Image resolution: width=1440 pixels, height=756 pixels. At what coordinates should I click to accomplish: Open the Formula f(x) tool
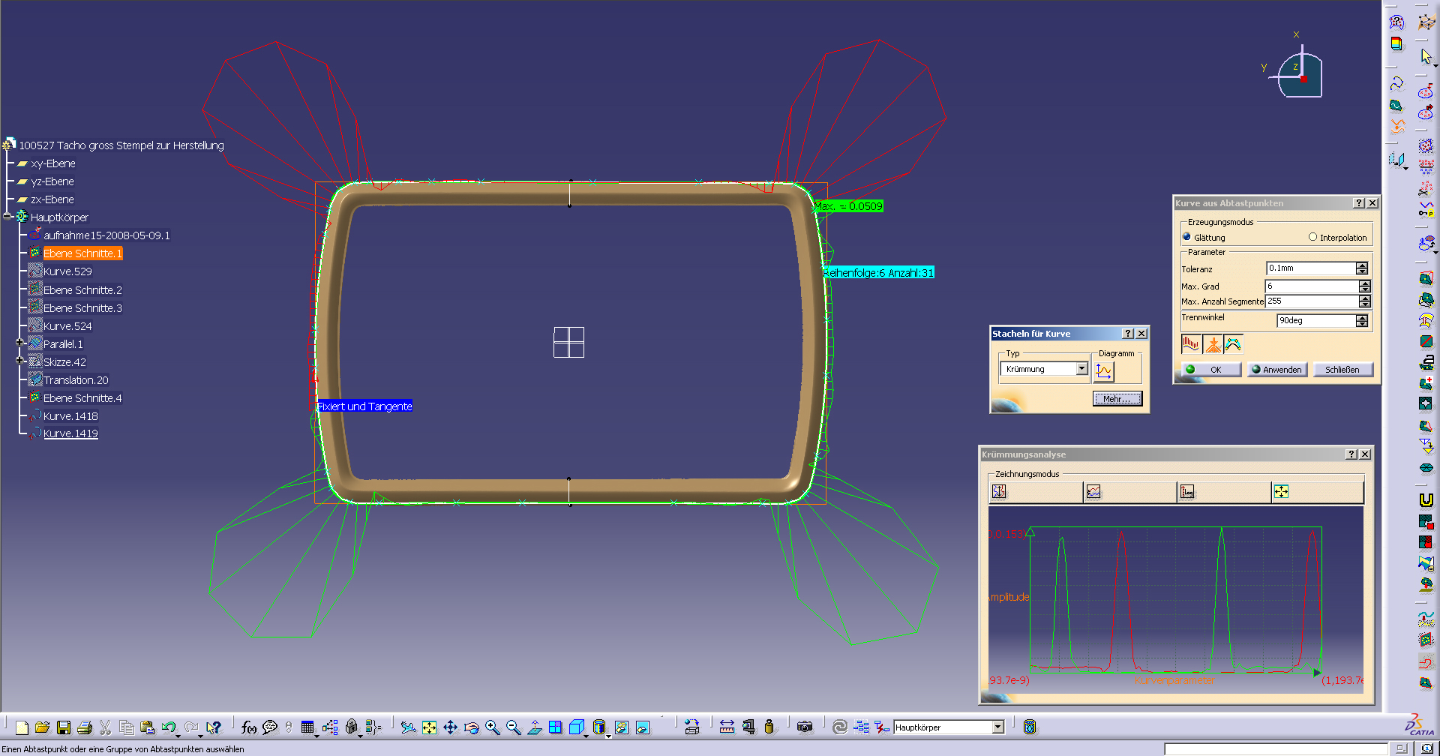coord(249,727)
